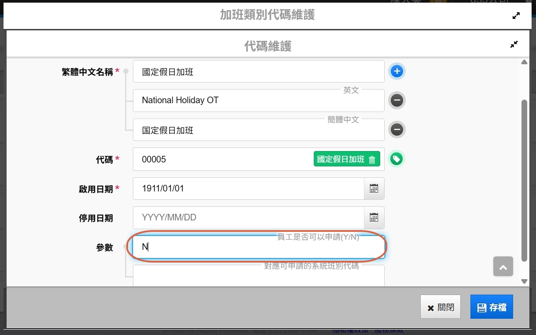
Task: Remove the 英文 name row with minus icon
Action: click(396, 101)
